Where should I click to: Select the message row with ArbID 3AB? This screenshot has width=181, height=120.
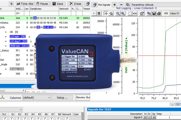point(18,74)
